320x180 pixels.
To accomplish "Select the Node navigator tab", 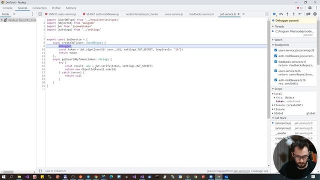I will pyautogui.click(x=5, y=14).
